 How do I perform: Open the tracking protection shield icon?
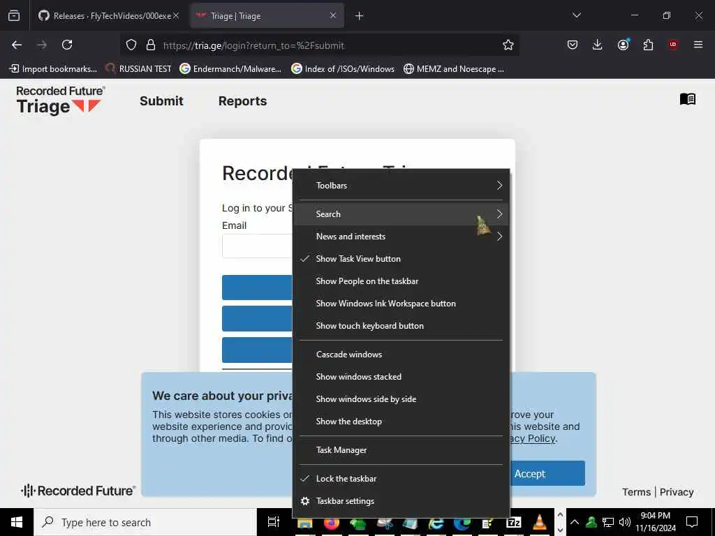(x=131, y=45)
